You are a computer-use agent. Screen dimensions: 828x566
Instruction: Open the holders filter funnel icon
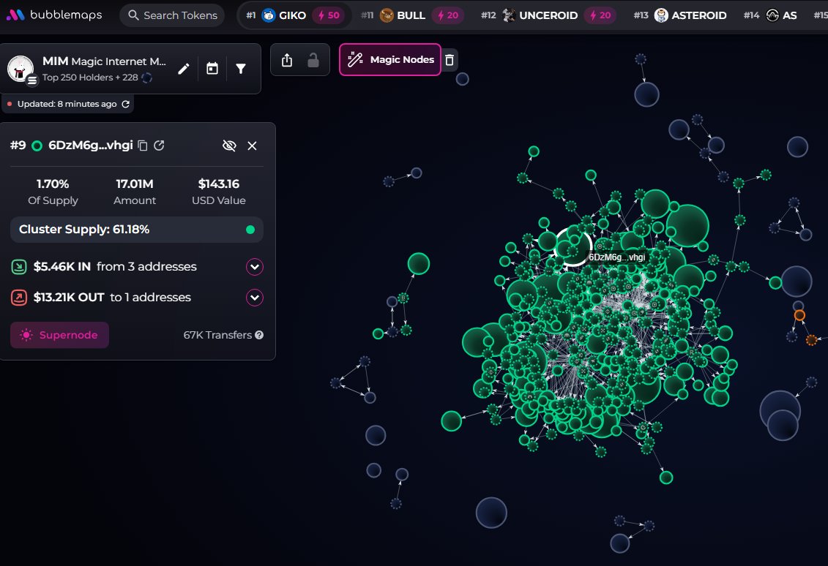(x=241, y=69)
